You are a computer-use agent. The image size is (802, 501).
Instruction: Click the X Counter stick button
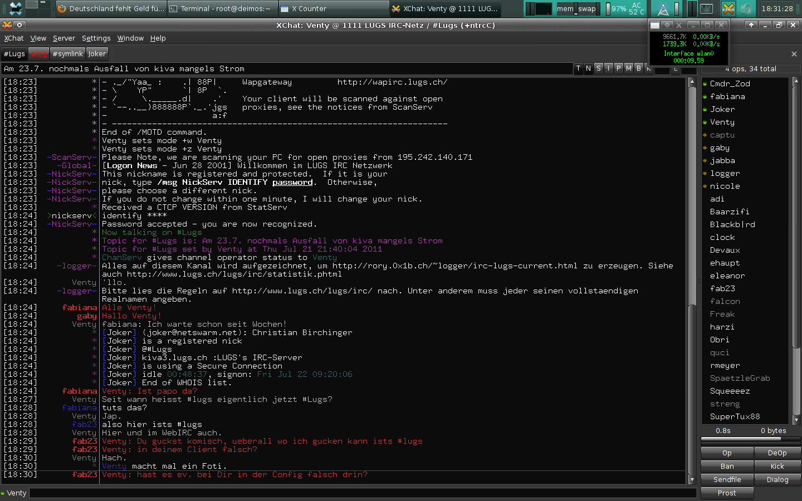667,25
